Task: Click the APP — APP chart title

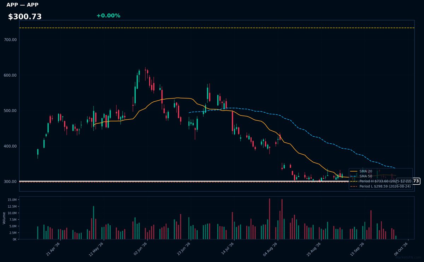Action: [22, 5]
